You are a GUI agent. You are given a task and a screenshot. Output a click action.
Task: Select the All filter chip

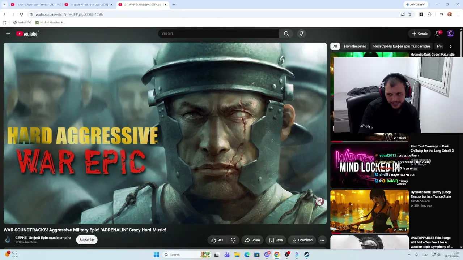tap(335, 46)
